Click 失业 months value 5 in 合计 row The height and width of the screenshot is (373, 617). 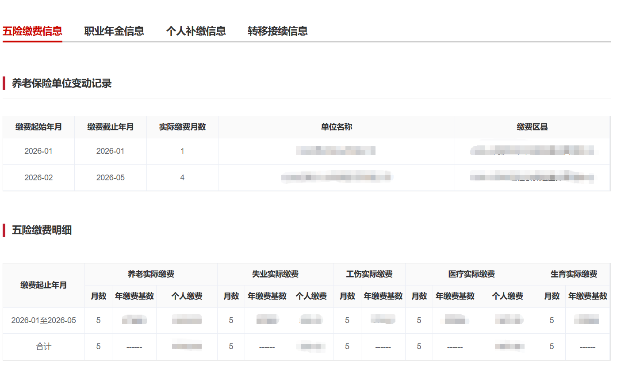click(231, 347)
